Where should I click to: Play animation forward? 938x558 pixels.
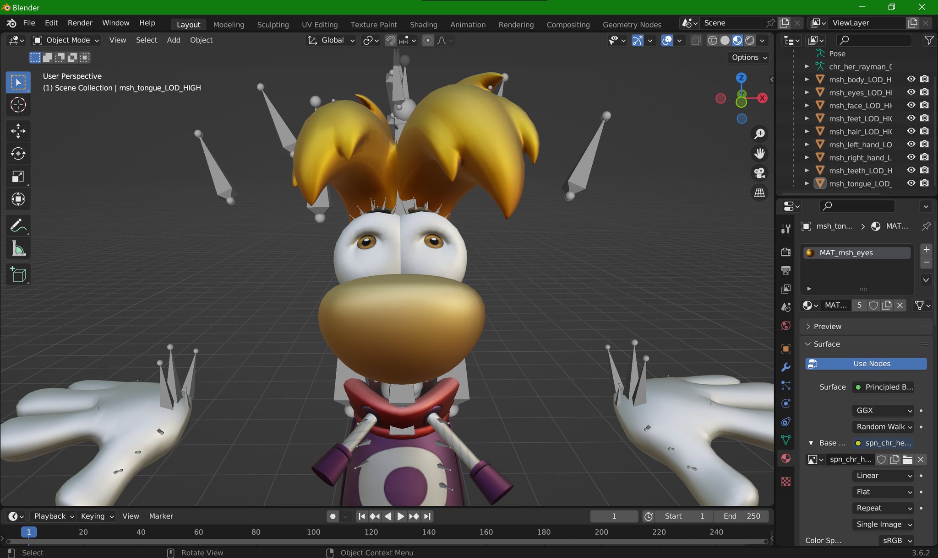[x=401, y=516]
